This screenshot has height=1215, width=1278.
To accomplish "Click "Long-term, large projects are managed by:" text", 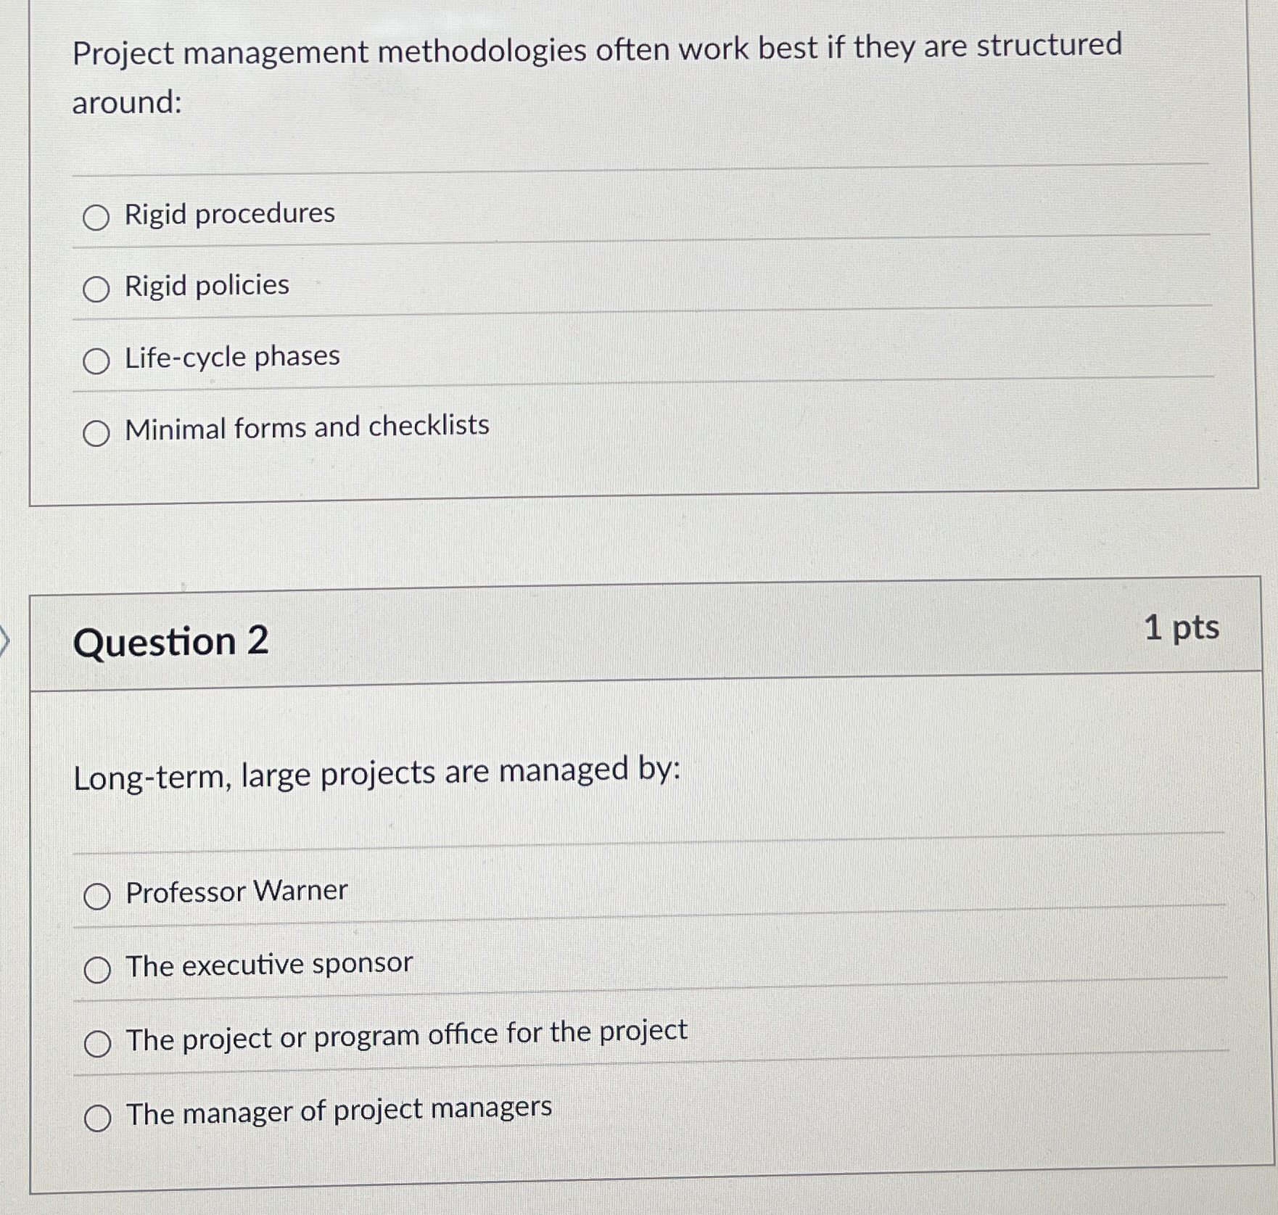I will (x=377, y=775).
